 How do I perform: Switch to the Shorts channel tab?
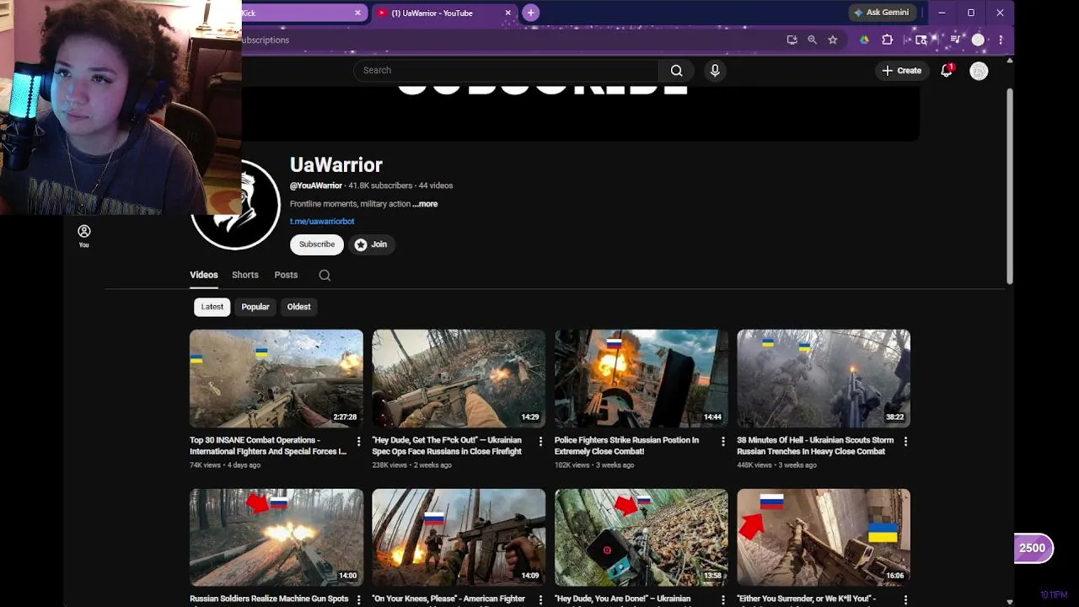pyautogui.click(x=245, y=275)
